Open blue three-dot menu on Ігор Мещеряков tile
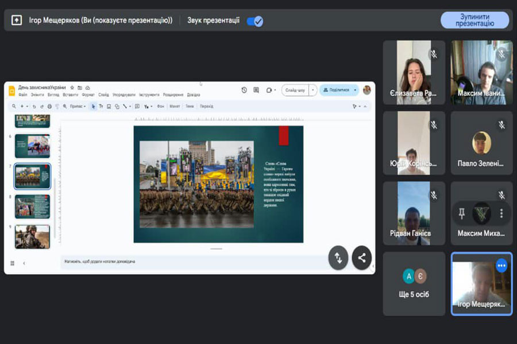Image resolution: width=517 pixels, height=344 pixels. [x=501, y=265]
